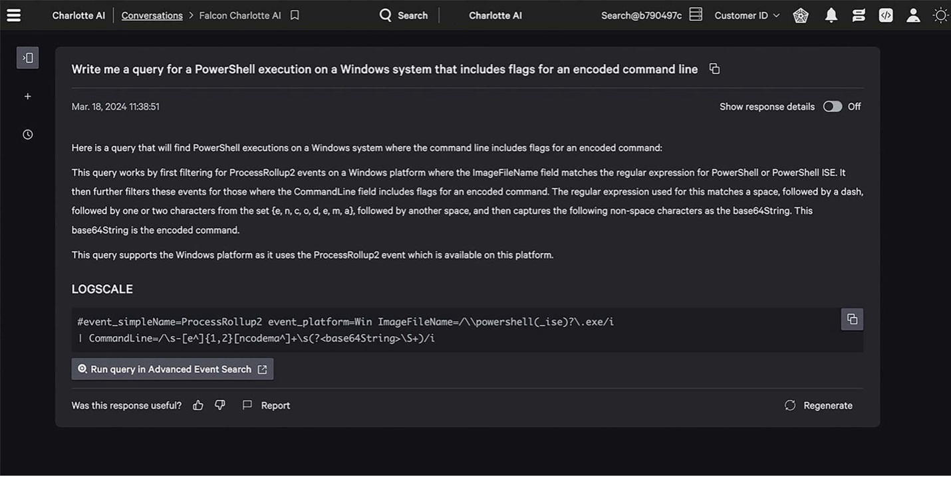The image size is (951, 479).
Task: Open the hamburger main menu
Action: 13,15
